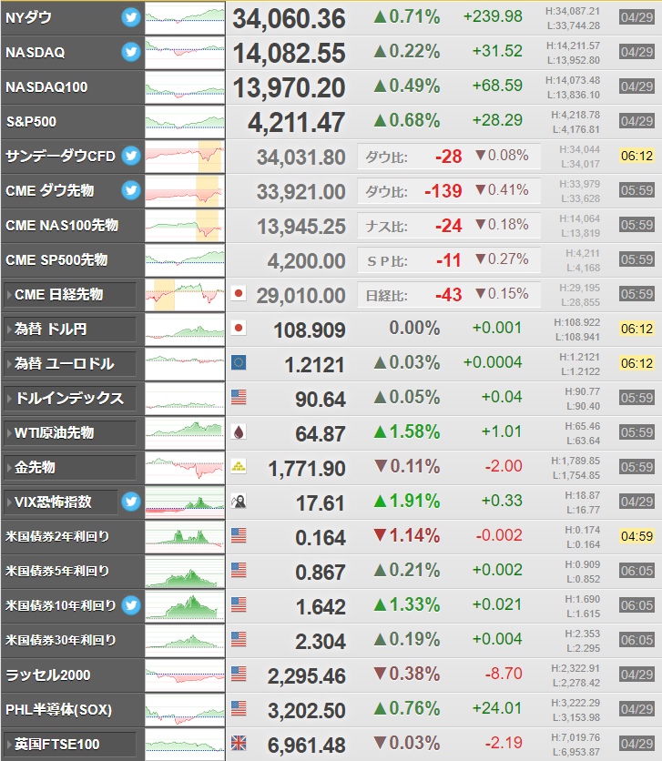Click the US flag in the ラッセル2000 row
Image resolution: width=662 pixels, height=761 pixels.
tap(239, 674)
